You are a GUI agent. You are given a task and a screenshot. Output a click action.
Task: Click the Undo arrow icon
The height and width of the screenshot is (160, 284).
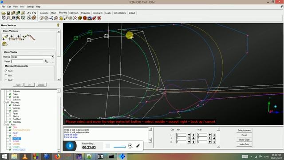pos(29,13)
